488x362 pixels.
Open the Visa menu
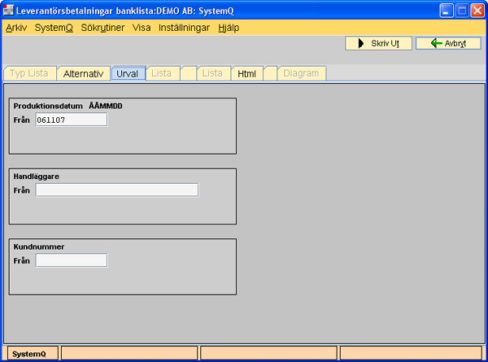click(142, 27)
